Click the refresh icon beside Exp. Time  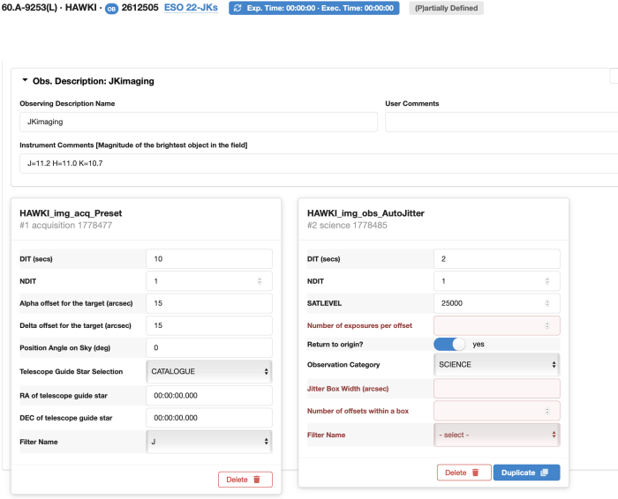click(237, 8)
